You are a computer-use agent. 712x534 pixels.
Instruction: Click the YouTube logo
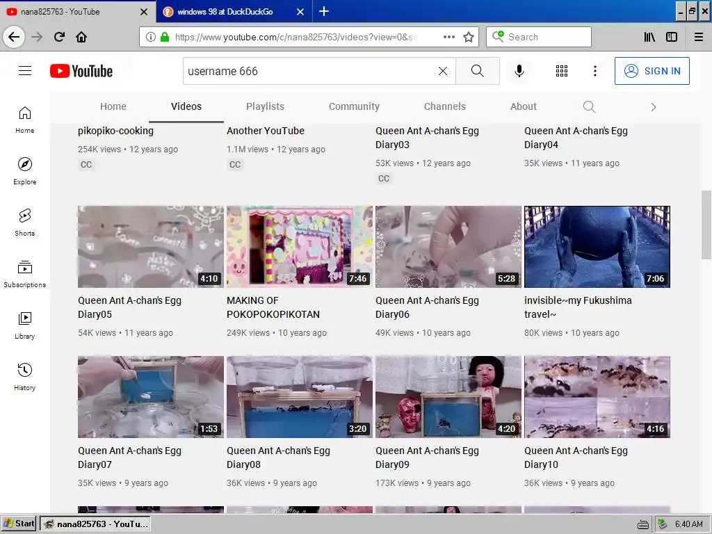click(81, 72)
